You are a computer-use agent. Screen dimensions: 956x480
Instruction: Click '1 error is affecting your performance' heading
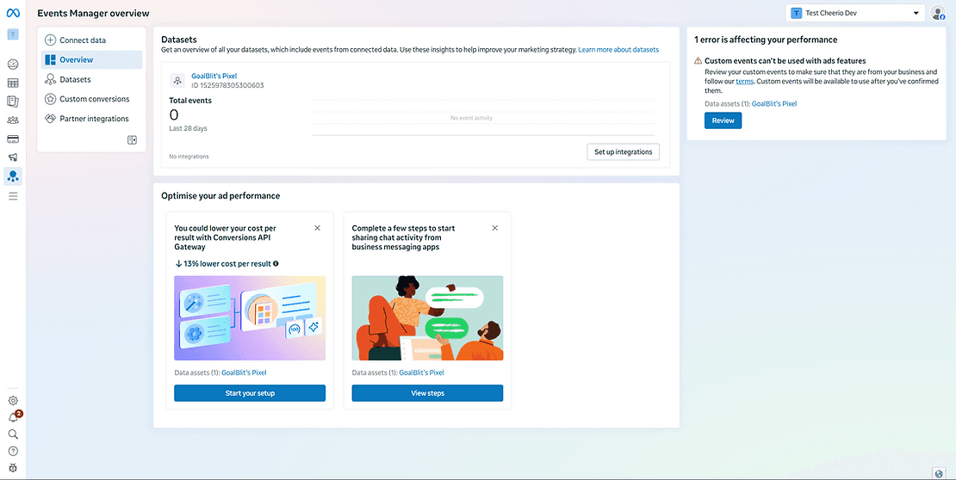(766, 40)
